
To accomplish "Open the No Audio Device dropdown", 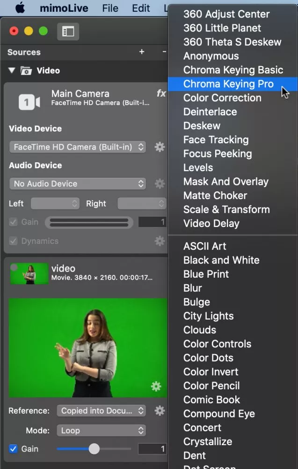I will (x=78, y=184).
